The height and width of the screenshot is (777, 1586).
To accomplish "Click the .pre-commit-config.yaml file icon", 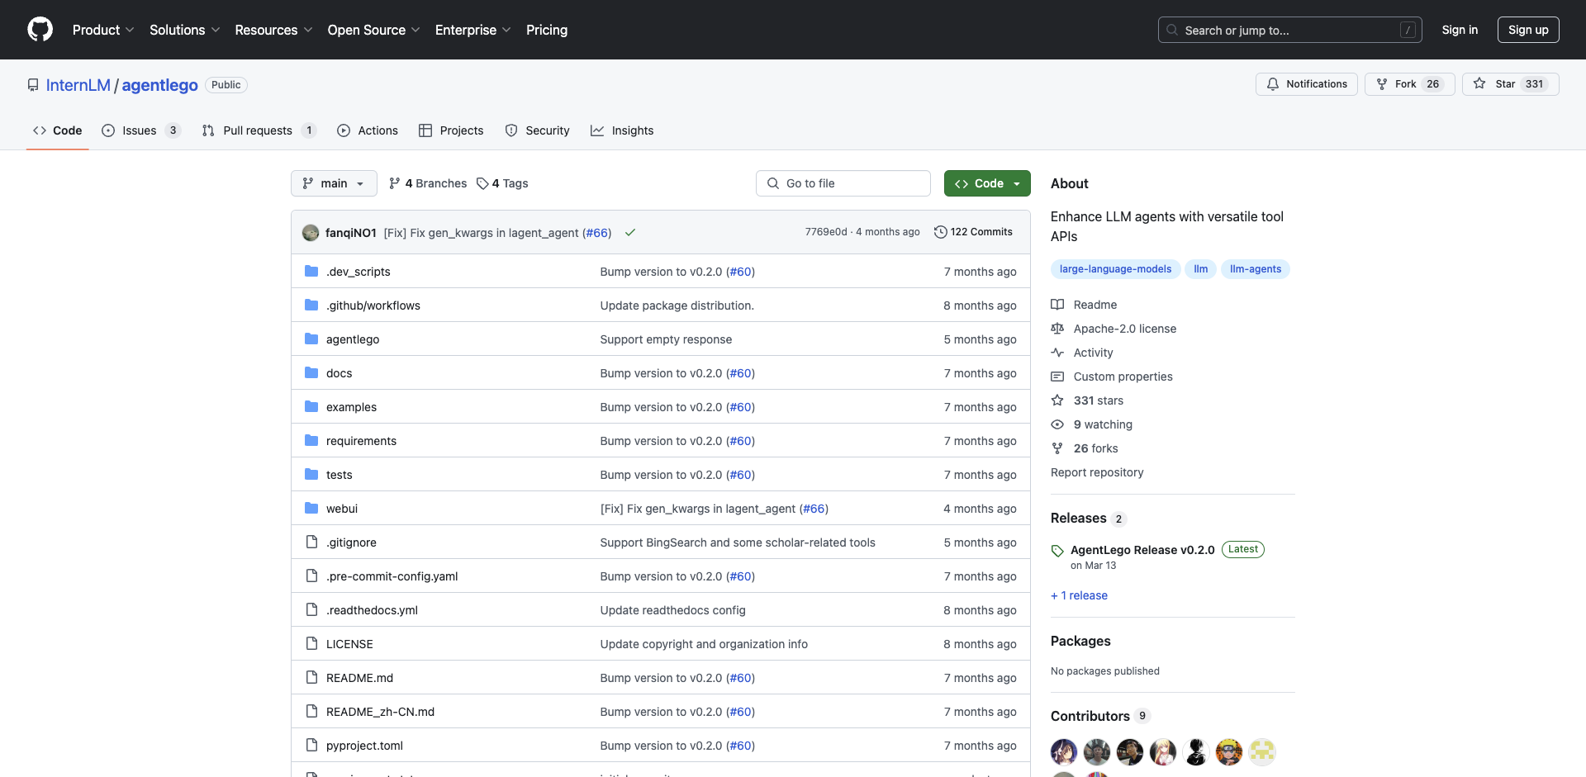I will (x=311, y=576).
